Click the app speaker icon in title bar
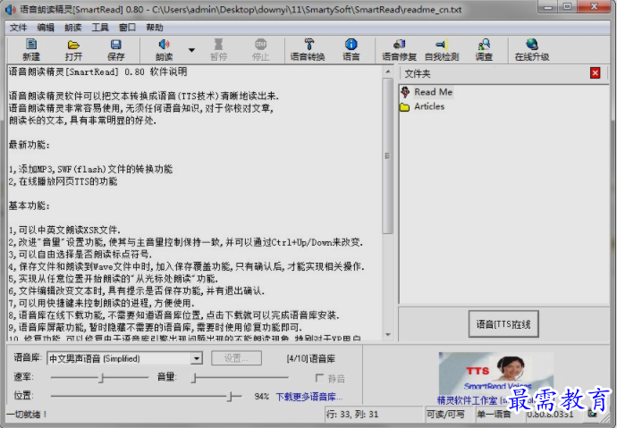This screenshot has height=428, width=617. point(11,9)
